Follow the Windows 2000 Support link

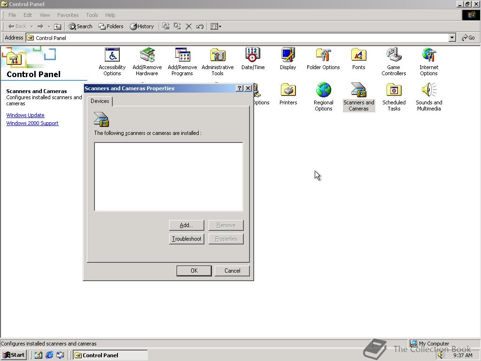click(x=32, y=123)
